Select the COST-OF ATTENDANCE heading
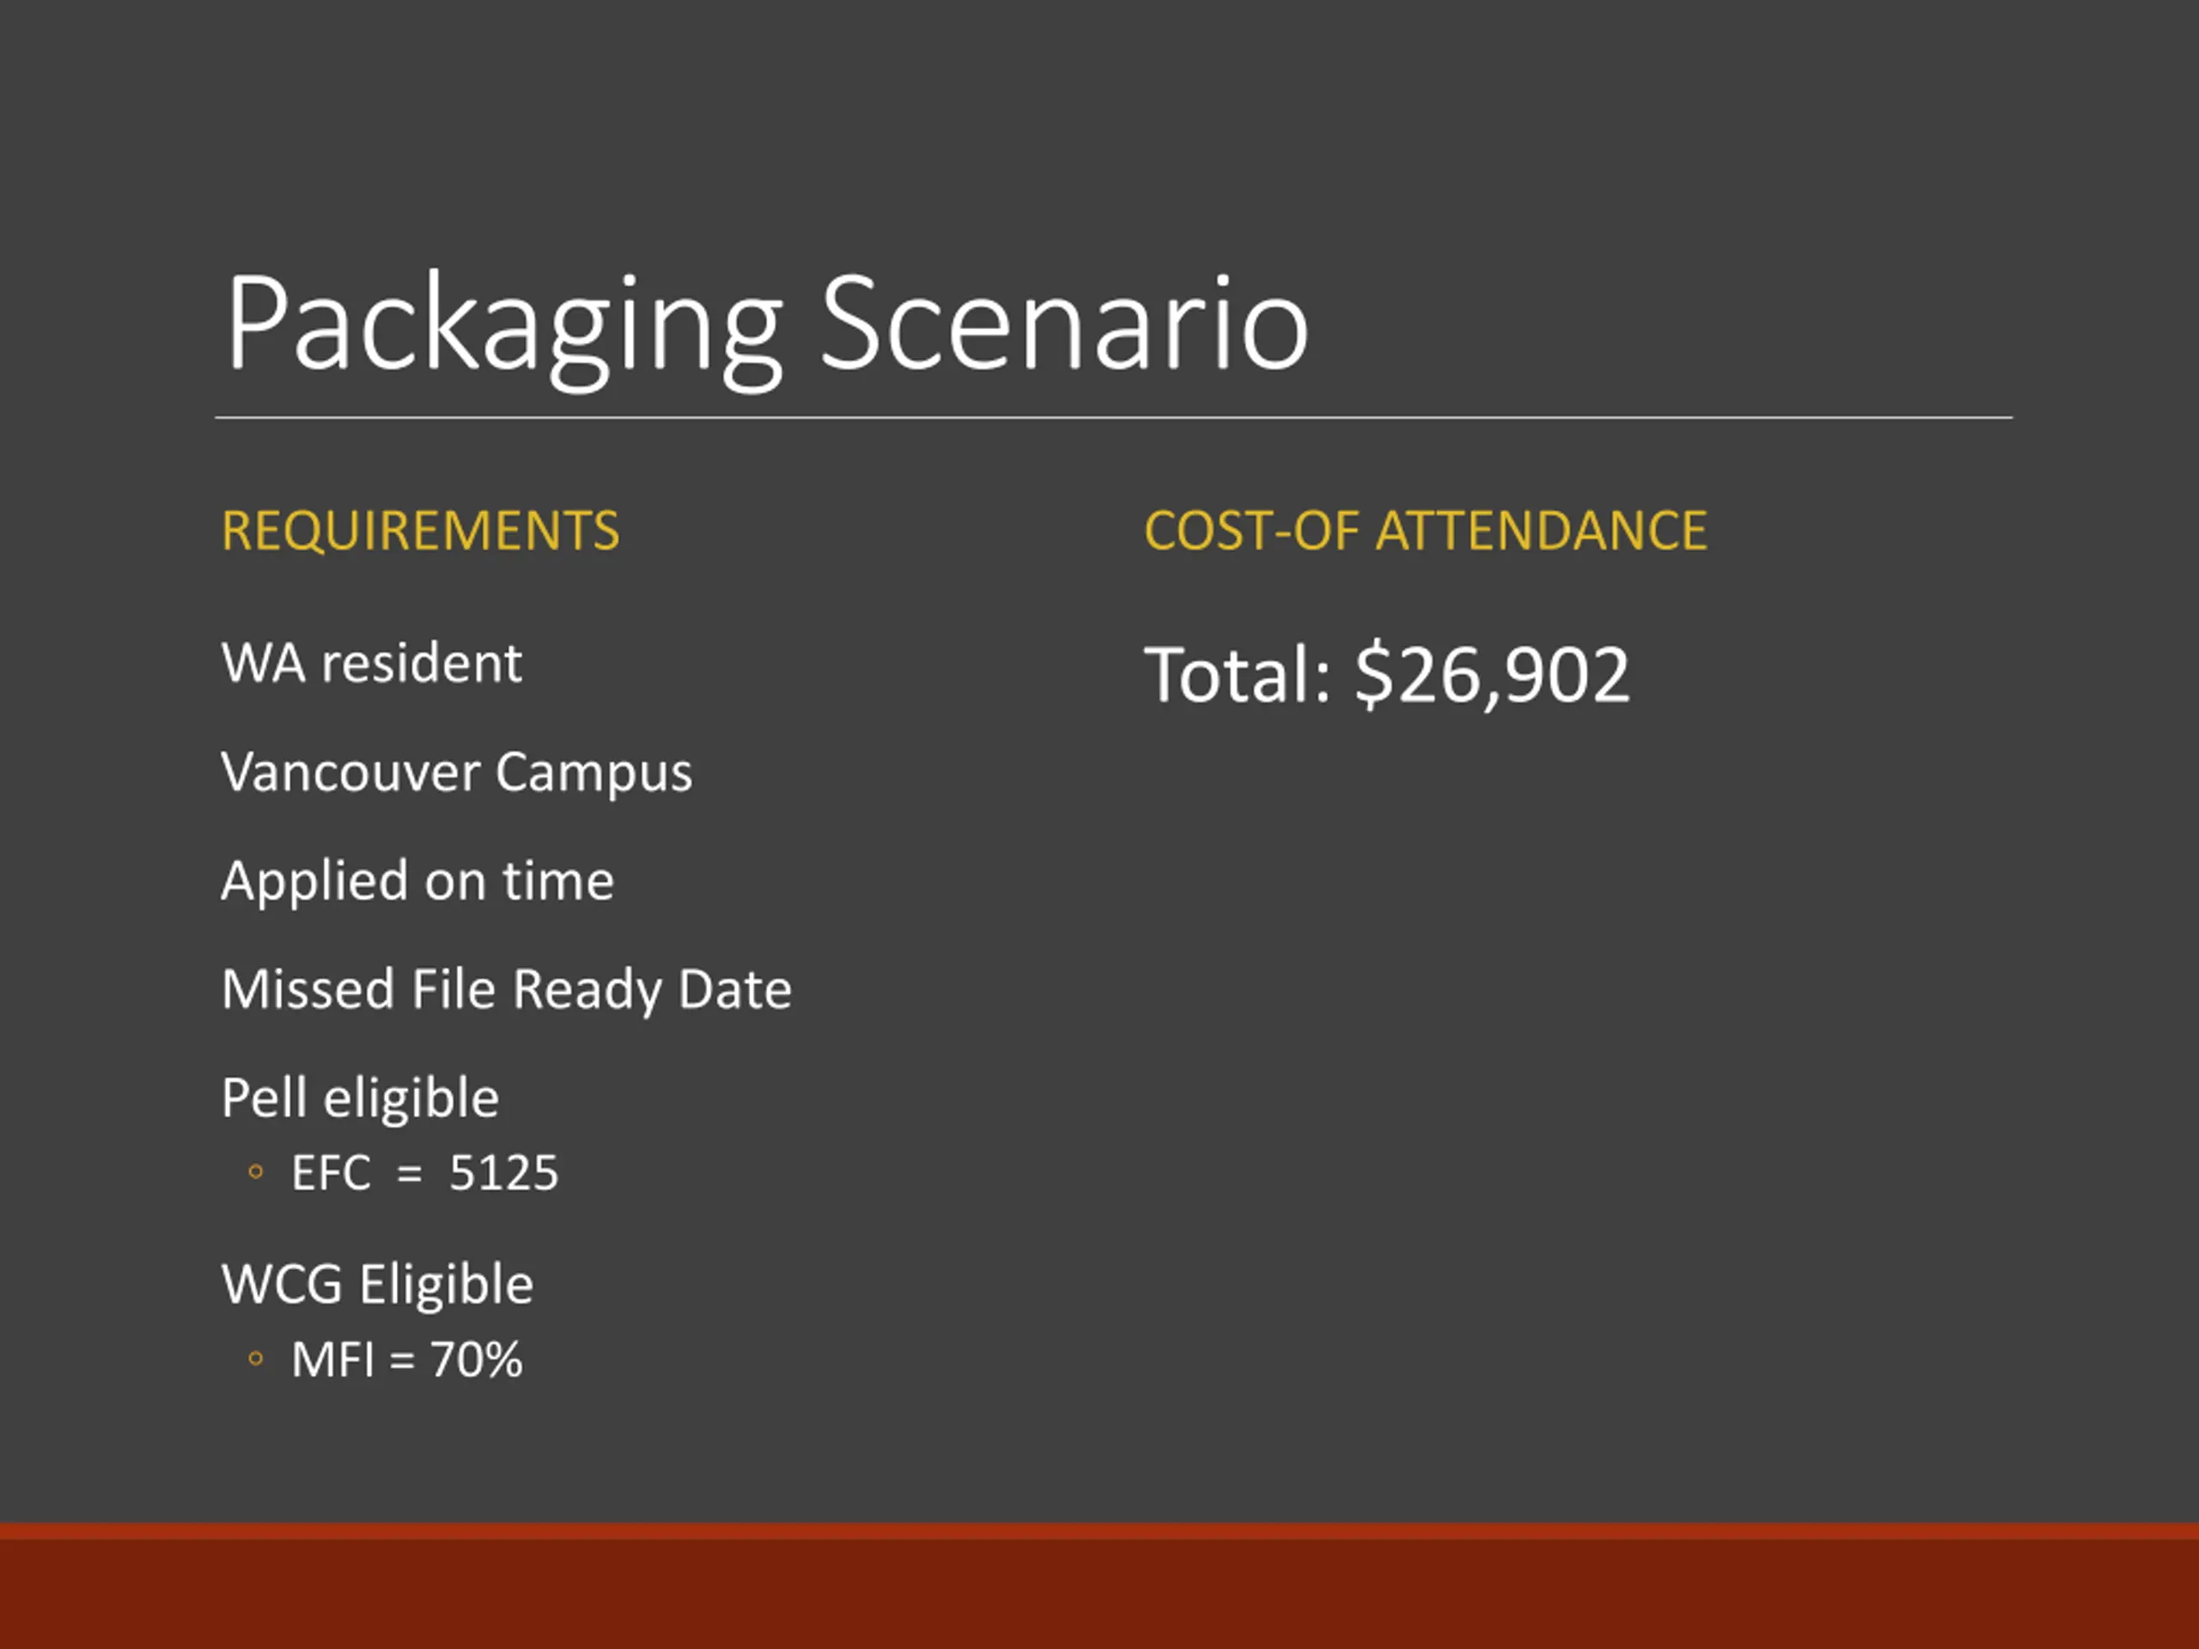The image size is (2199, 1649). [x=1426, y=531]
